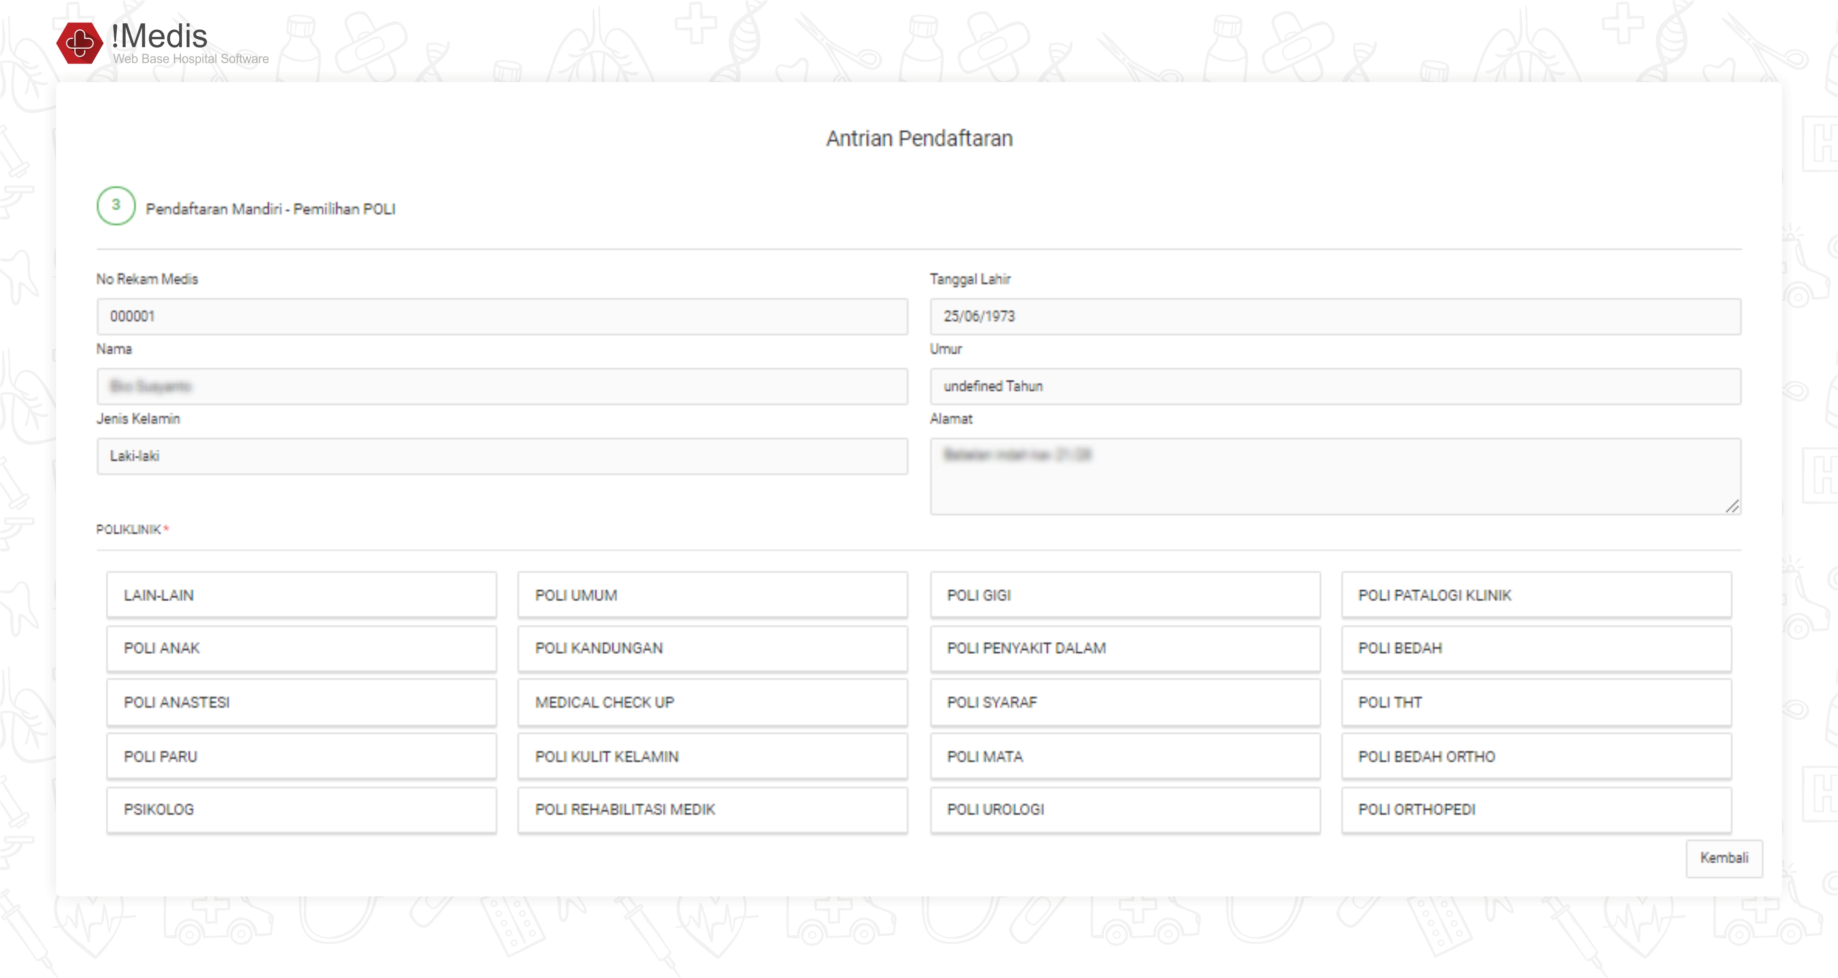Choose POLI ANAK option
Viewport: 1838px width, 978px height.
coord(301,648)
